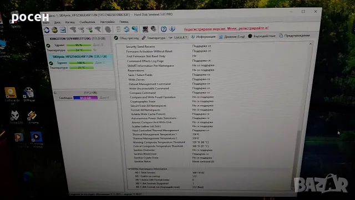Viewport: 355px width, 200px height.
Task: Click the gray round blob toolbar icon
Action: point(108,29)
